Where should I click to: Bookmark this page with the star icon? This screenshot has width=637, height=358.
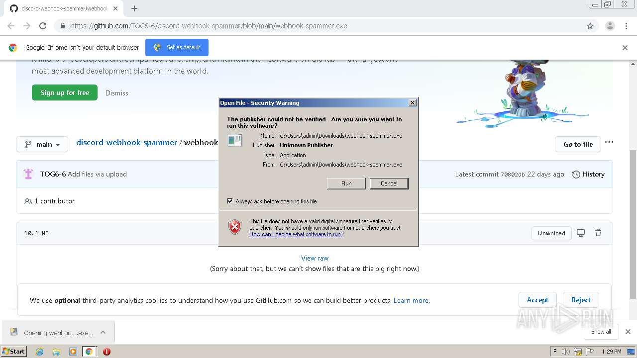click(x=590, y=26)
